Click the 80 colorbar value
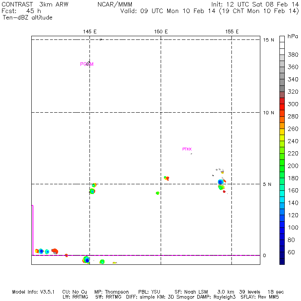Screen dimensions: 301x301 tap(291, 240)
